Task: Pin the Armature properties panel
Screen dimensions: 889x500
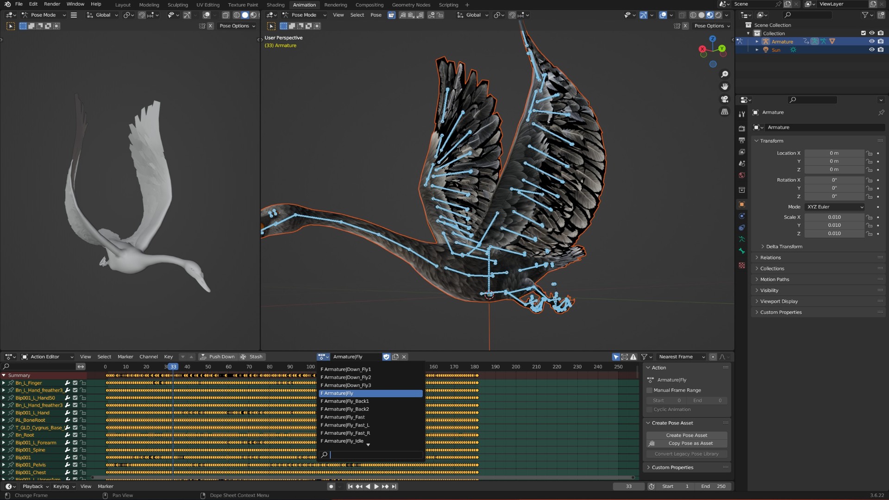Action: (881, 112)
